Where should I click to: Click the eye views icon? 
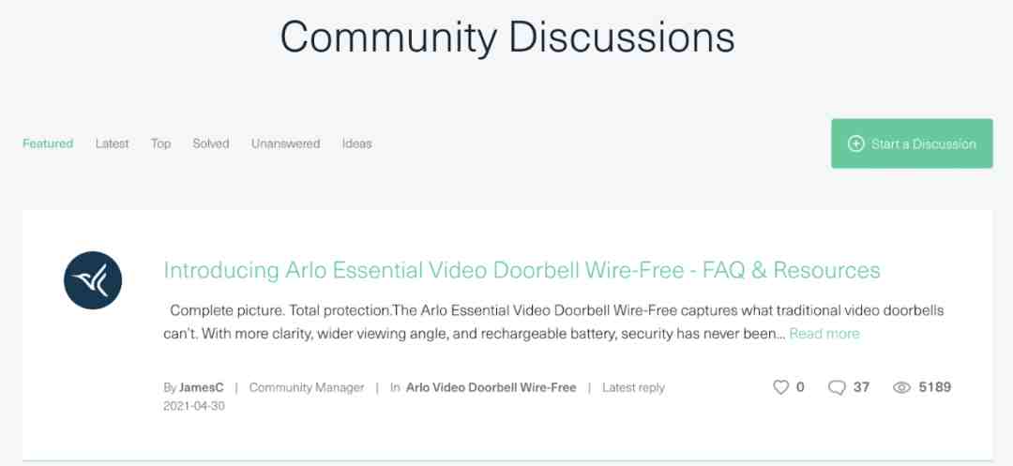pyautogui.click(x=901, y=387)
